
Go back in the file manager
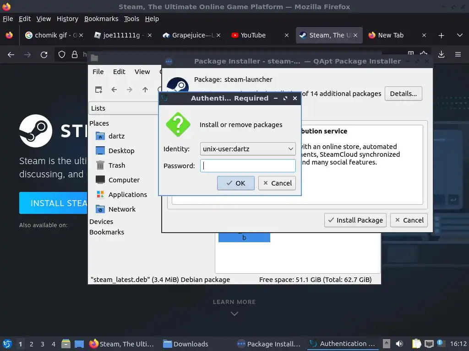pyautogui.click(x=114, y=90)
